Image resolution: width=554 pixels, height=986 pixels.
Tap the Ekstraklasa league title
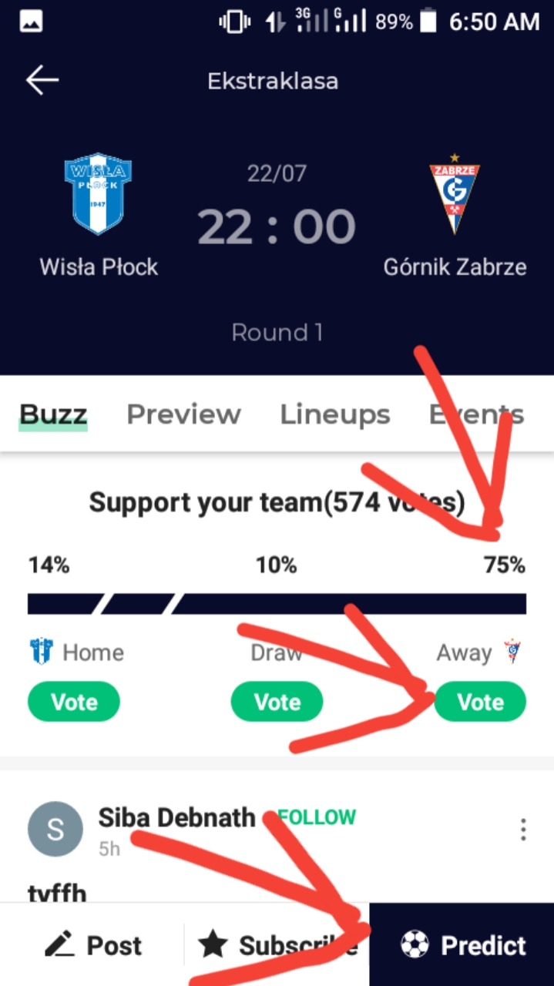(x=273, y=81)
